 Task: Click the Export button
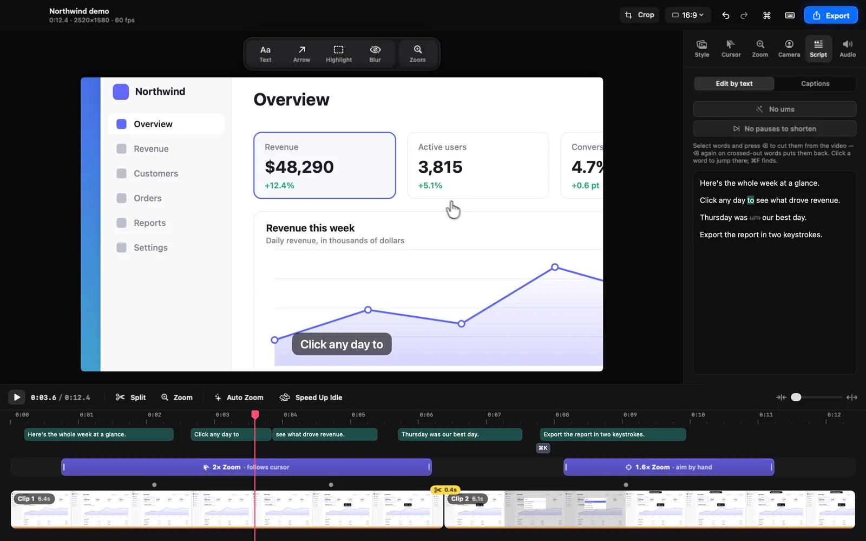(x=831, y=15)
